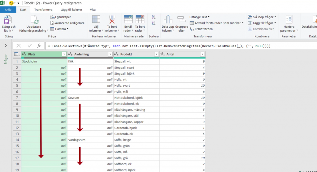
Task: Open the quick access toolbar customize arrow
Action: (x=18, y=3)
